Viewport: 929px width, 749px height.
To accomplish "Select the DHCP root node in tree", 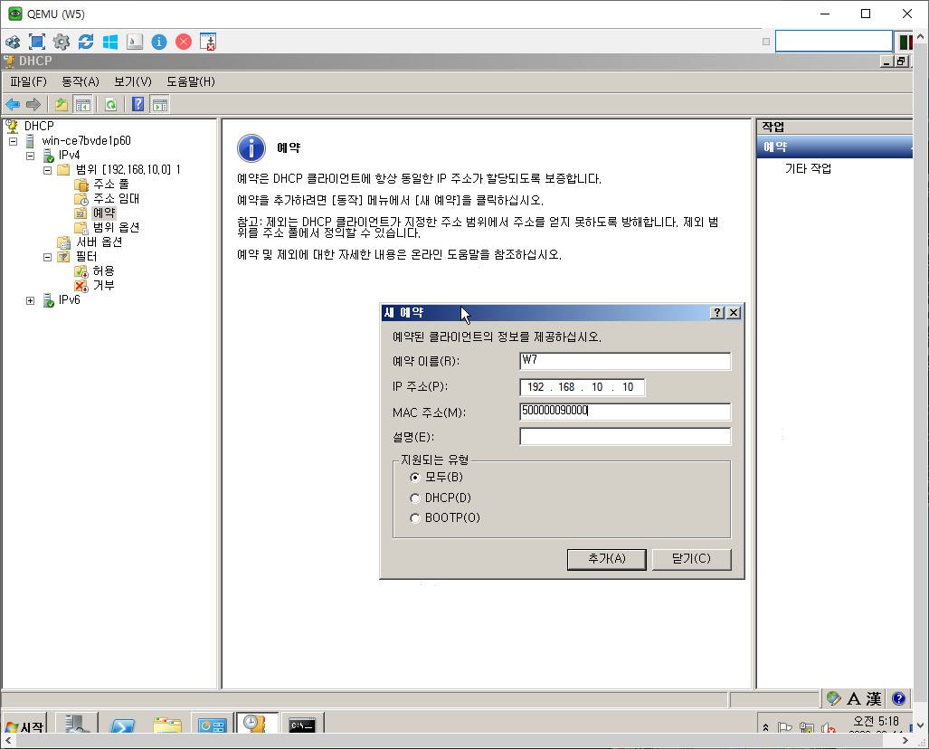I will tap(39, 127).
